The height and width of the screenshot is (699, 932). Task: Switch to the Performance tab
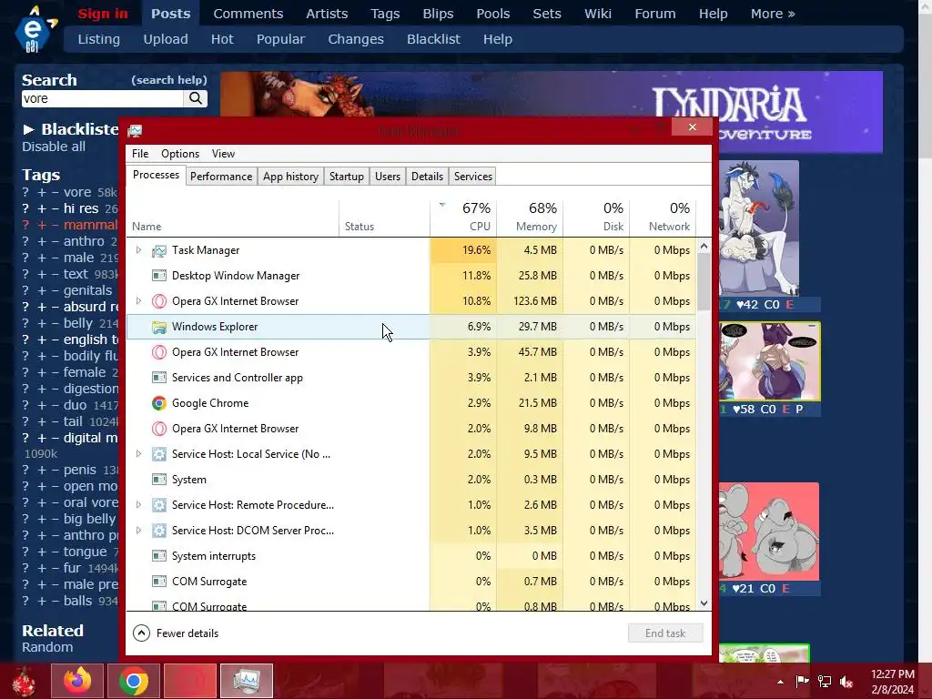221,177
